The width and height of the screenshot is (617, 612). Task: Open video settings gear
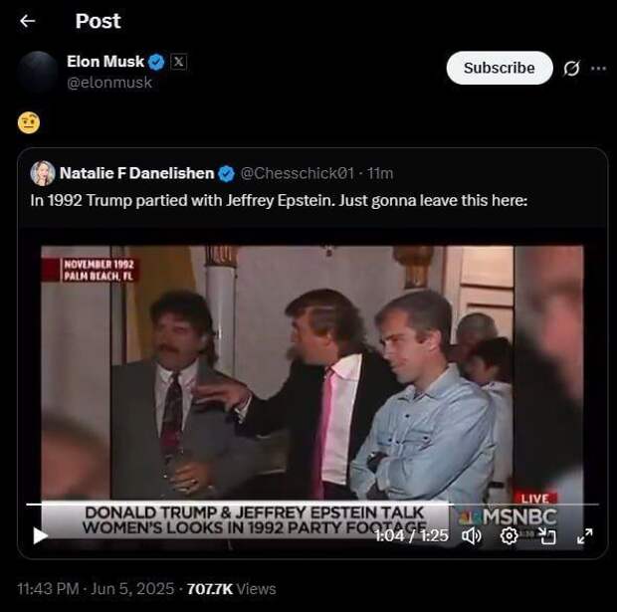coord(509,535)
